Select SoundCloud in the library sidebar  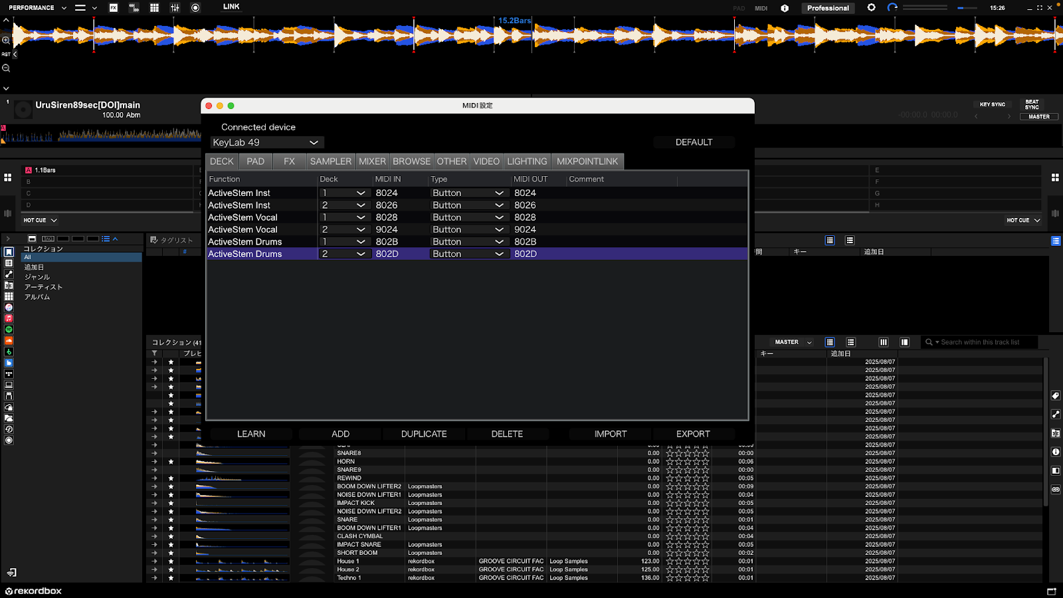[9, 341]
